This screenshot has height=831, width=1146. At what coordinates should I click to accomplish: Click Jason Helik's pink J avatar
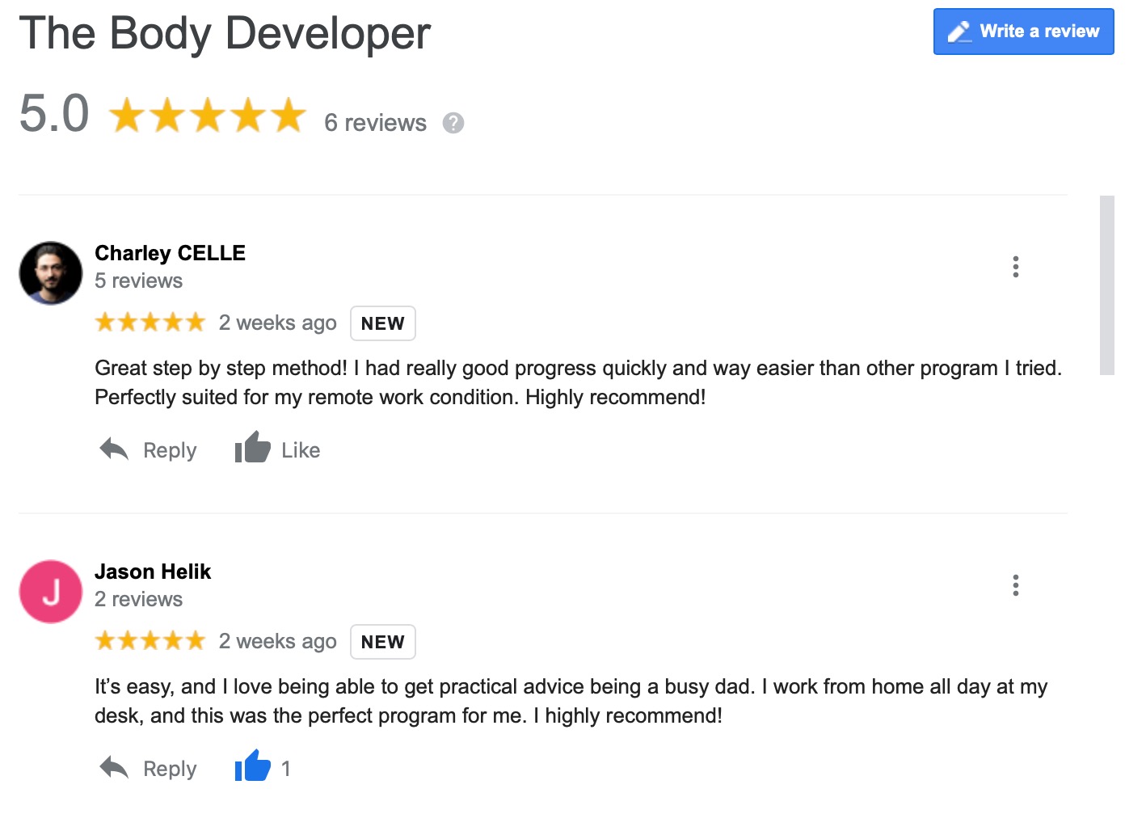click(51, 592)
